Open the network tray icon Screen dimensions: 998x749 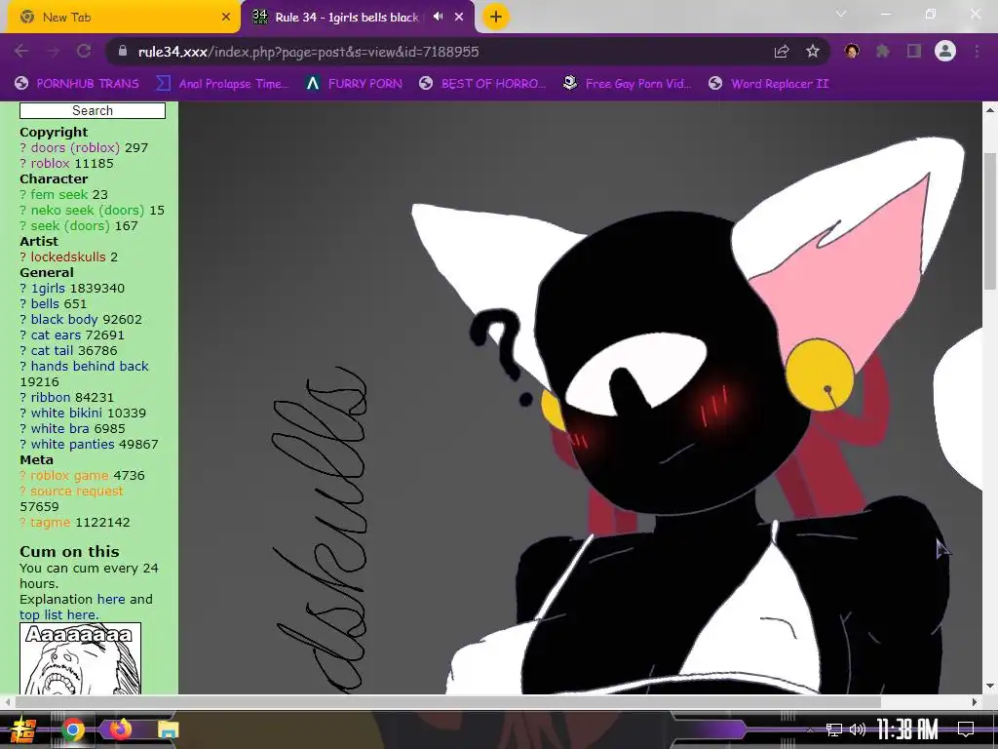coord(833,729)
